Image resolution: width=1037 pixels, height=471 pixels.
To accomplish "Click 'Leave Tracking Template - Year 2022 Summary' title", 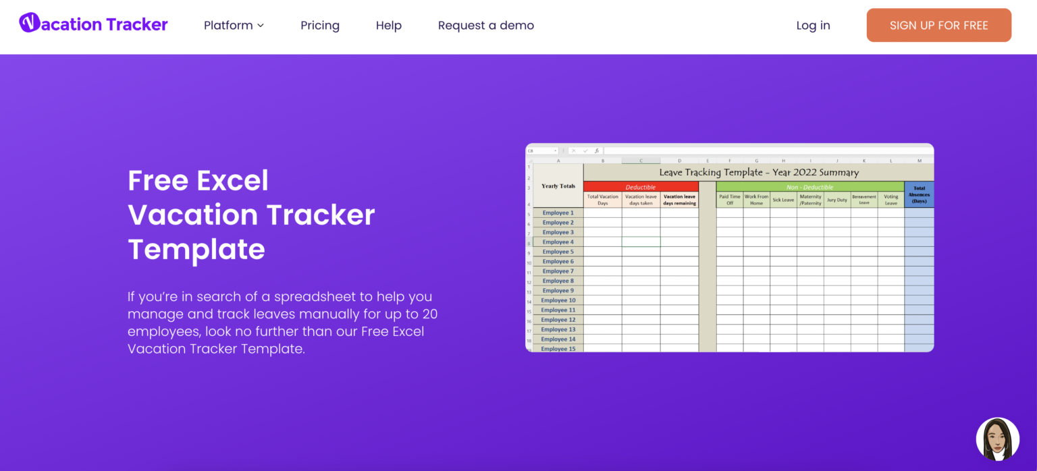I will tap(759, 172).
